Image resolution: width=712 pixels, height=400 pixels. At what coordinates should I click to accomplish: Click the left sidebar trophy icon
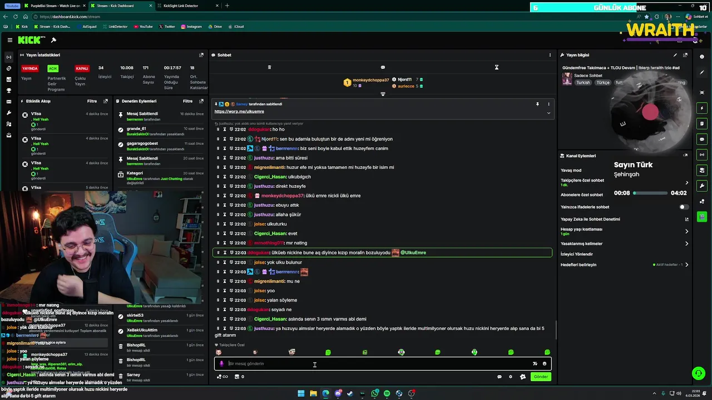tap(8, 91)
